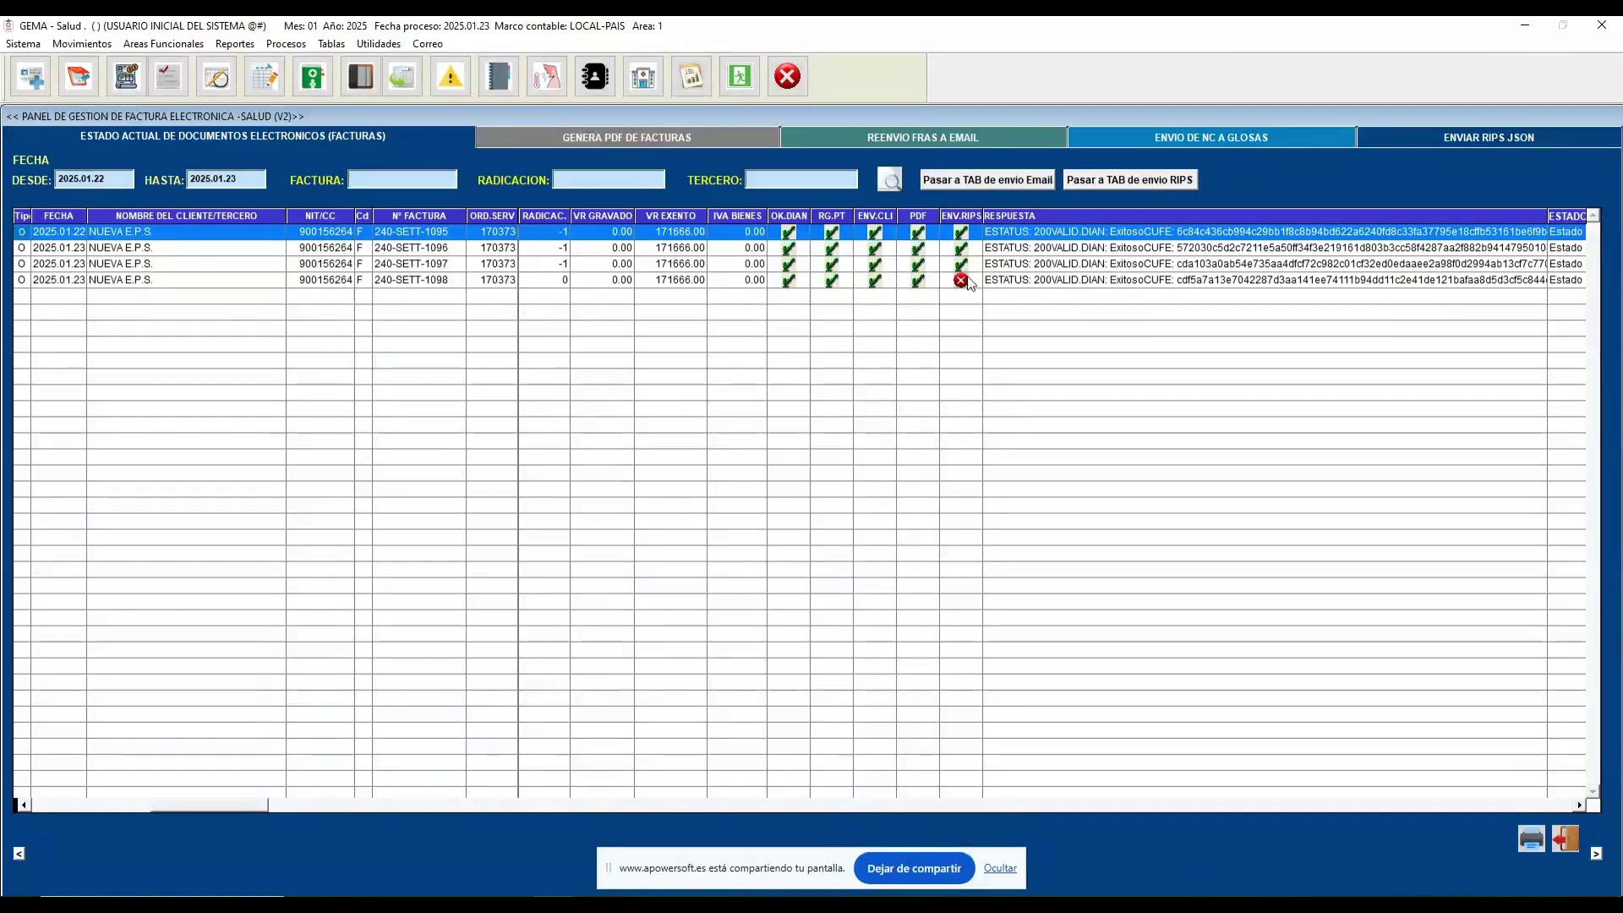Click the thermometer fever patient toolbar icon
Viewport: 1623px width, 913px height.
point(547,77)
